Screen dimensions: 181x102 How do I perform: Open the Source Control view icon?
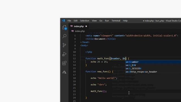tap(64, 45)
